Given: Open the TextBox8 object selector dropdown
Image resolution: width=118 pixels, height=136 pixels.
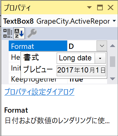Looking at the screenshot, I should click(114, 21).
